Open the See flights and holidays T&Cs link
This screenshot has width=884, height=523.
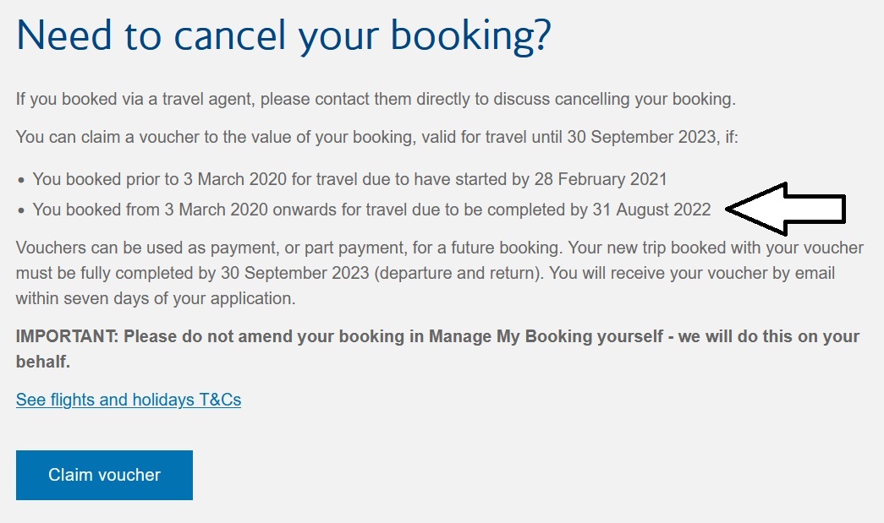[x=129, y=400]
